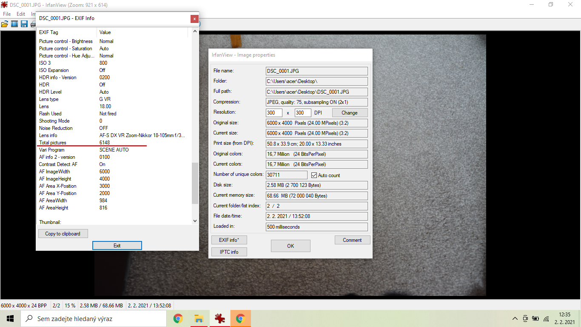Select the AF Area X-Position row
Screen dimensions: 581x327
coord(114,186)
